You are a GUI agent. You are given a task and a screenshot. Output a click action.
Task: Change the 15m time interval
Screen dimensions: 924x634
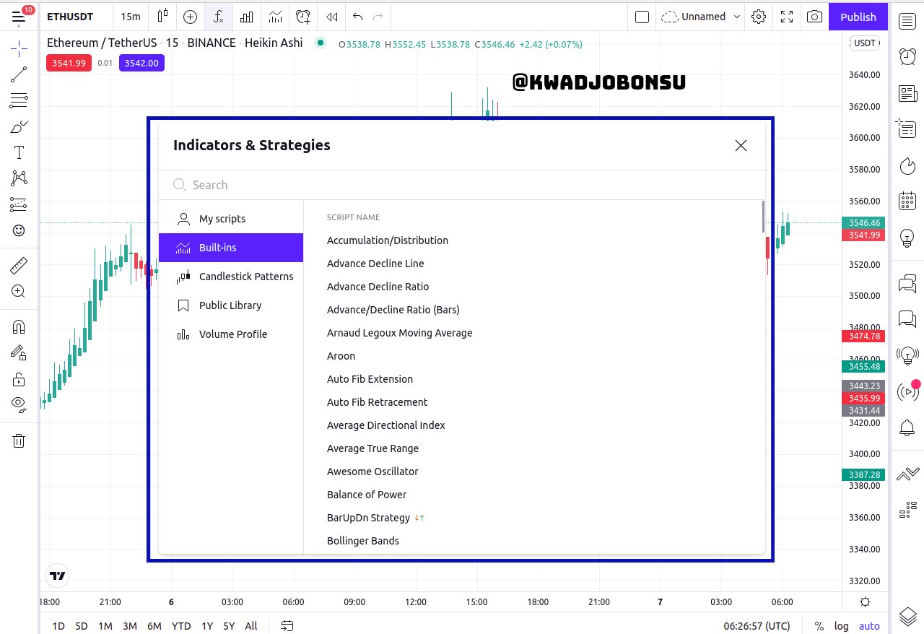[131, 16]
